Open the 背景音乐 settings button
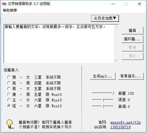The image size is (147, 133). click(131, 76)
